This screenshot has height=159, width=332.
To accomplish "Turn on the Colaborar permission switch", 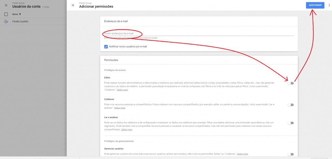I will 290,105.
